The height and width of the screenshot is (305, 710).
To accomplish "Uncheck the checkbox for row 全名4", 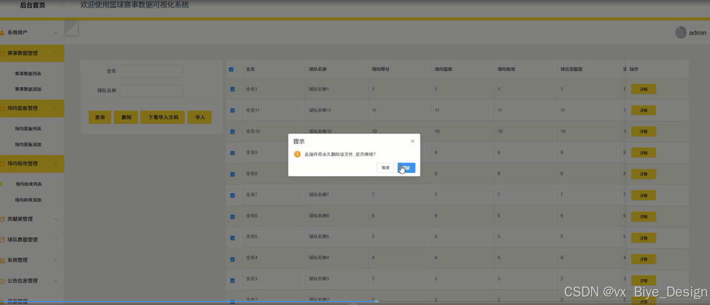I will click(232, 259).
